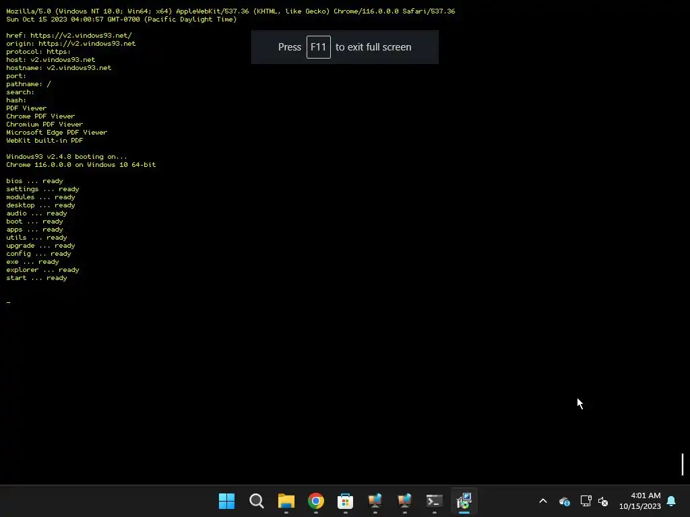Click the 'bios ... ready' line
690x517 pixels.
pyautogui.click(x=34, y=181)
